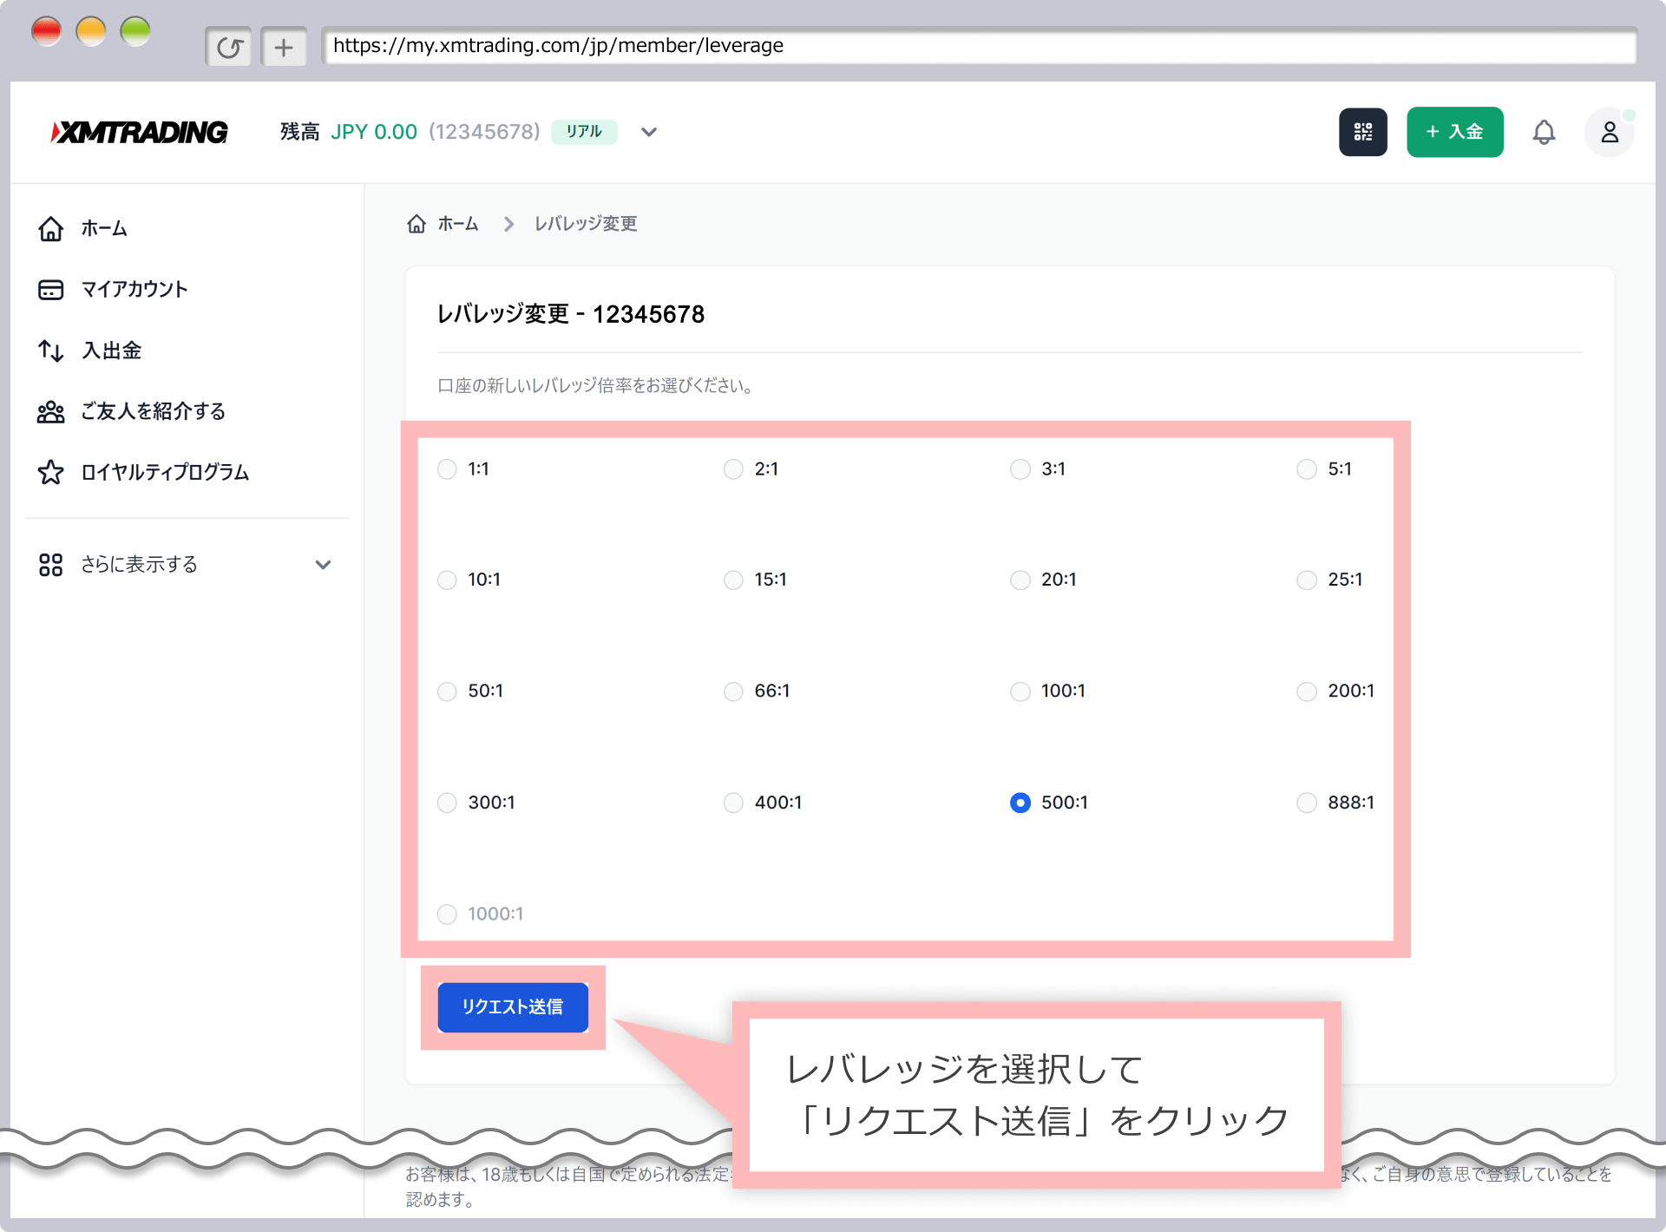This screenshot has height=1232, width=1666.
Task: Open マイアカウント in the sidebar
Action: click(x=134, y=290)
